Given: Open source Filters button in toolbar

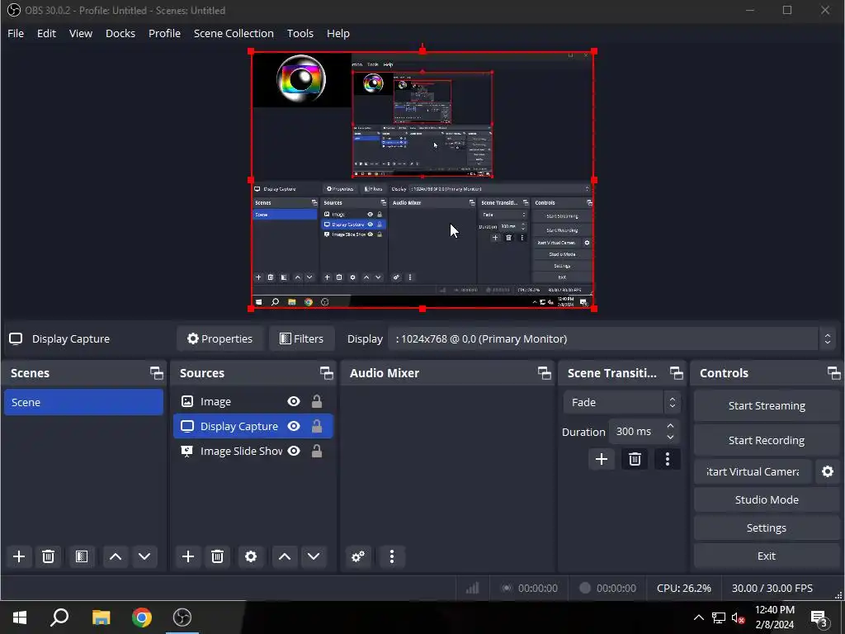Looking at the screenshot, I should coord(302,338).
